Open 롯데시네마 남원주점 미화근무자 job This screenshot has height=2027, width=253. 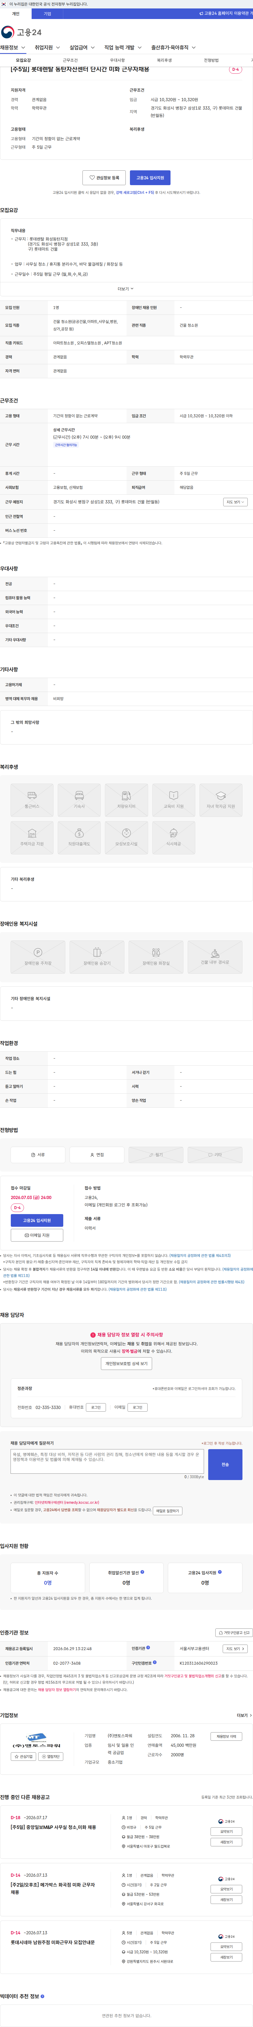click(x=53, y=1942)
